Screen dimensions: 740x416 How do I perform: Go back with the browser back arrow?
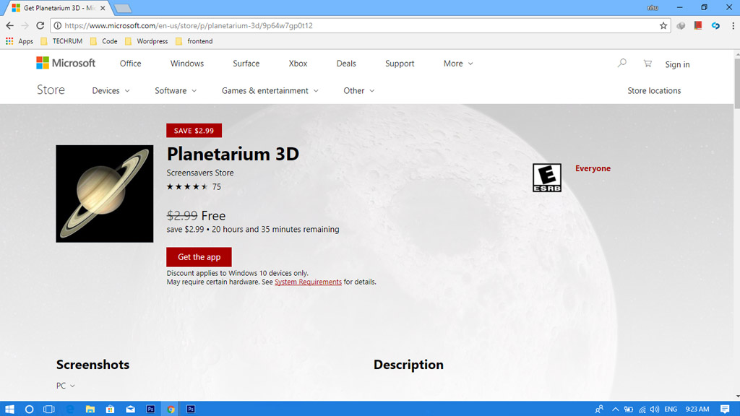click(10, 25)
